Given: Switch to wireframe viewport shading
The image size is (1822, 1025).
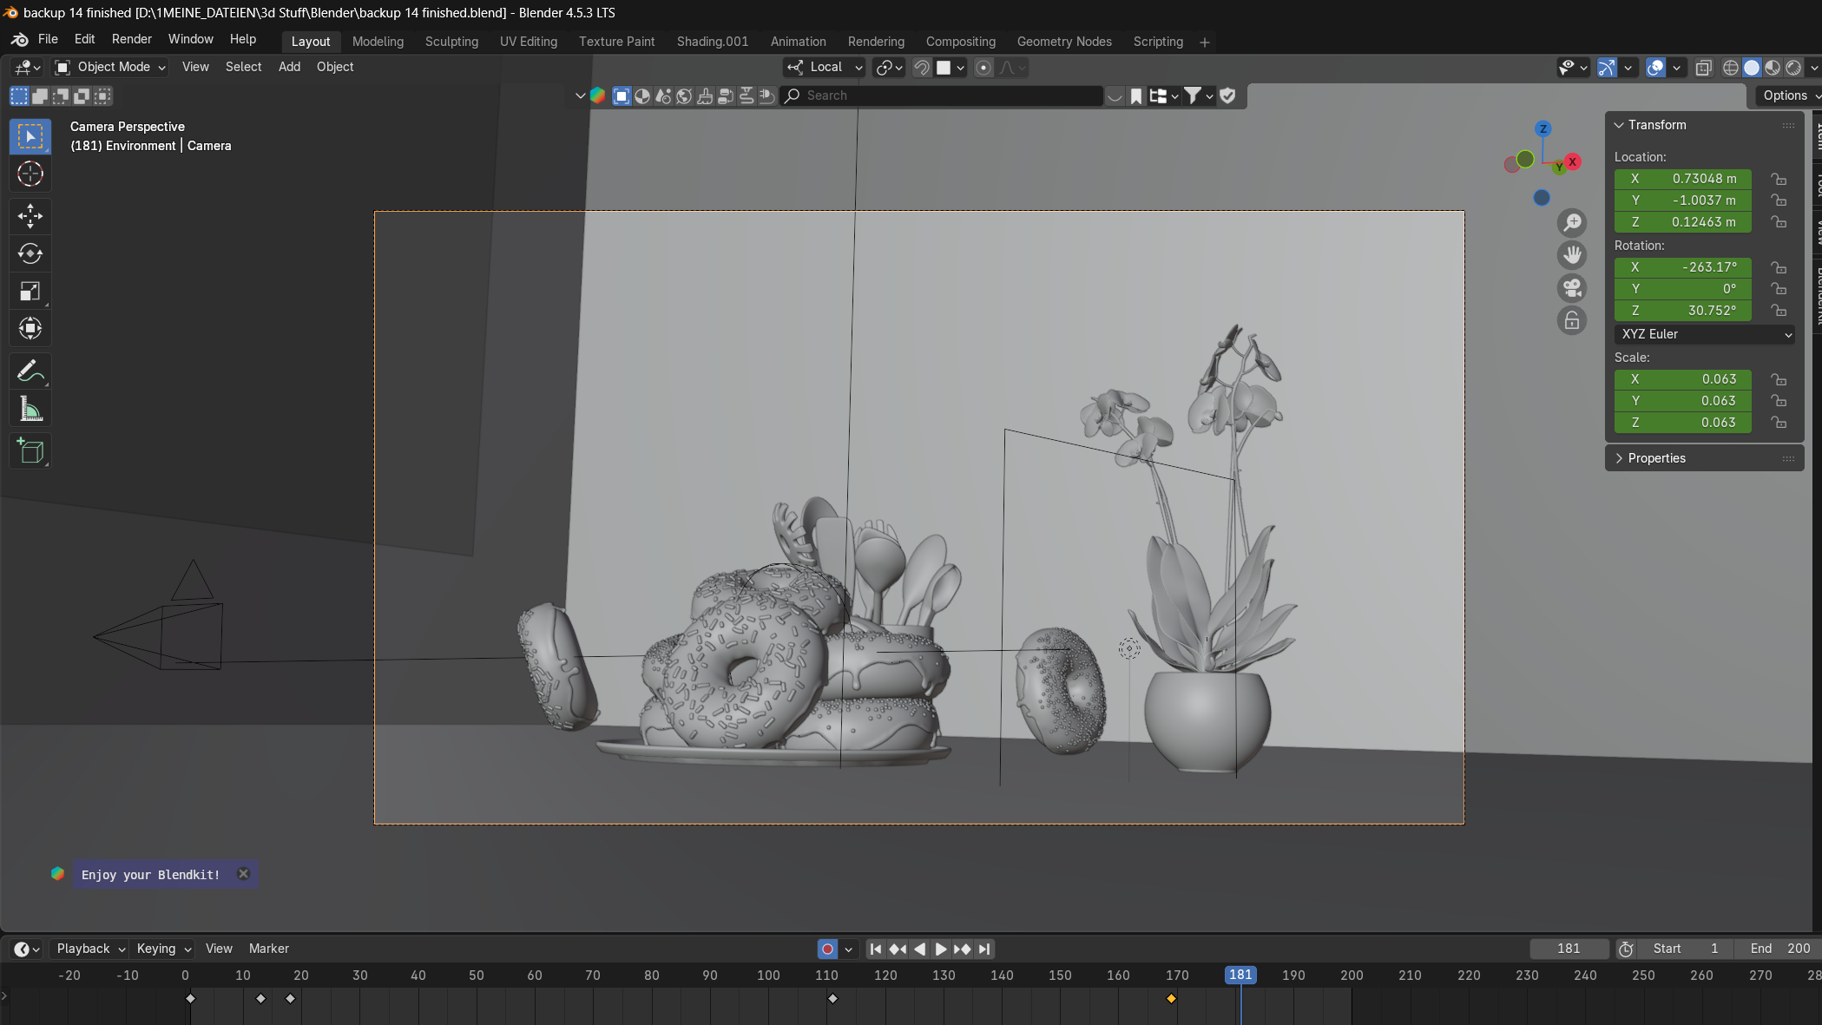Looking at the screenshot, I should coord(1731,68).
